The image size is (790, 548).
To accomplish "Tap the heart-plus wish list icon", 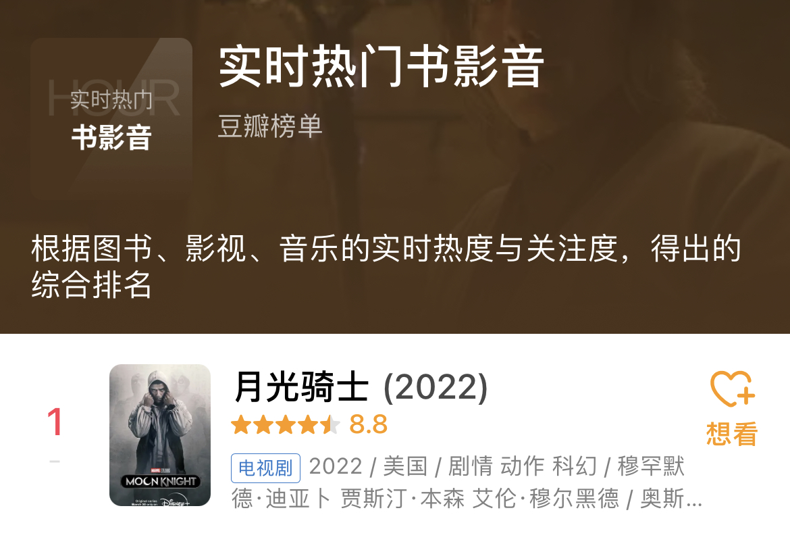I will [733, 389].
